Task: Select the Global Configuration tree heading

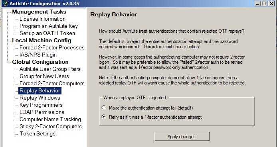Action: click(40, 62)
